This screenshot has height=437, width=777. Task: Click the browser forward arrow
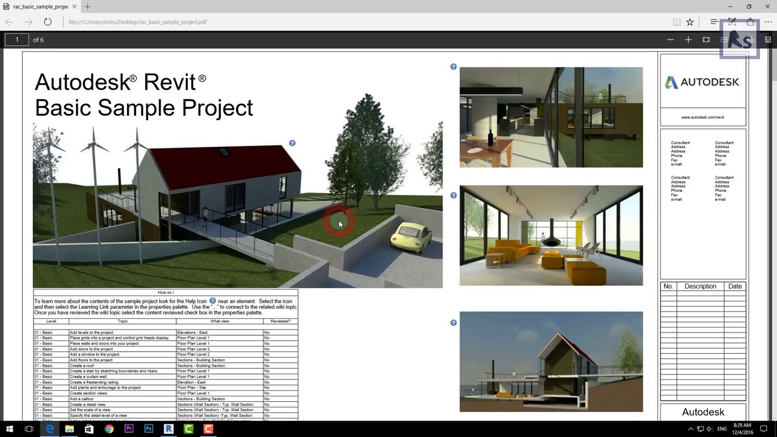pos(28,22)
